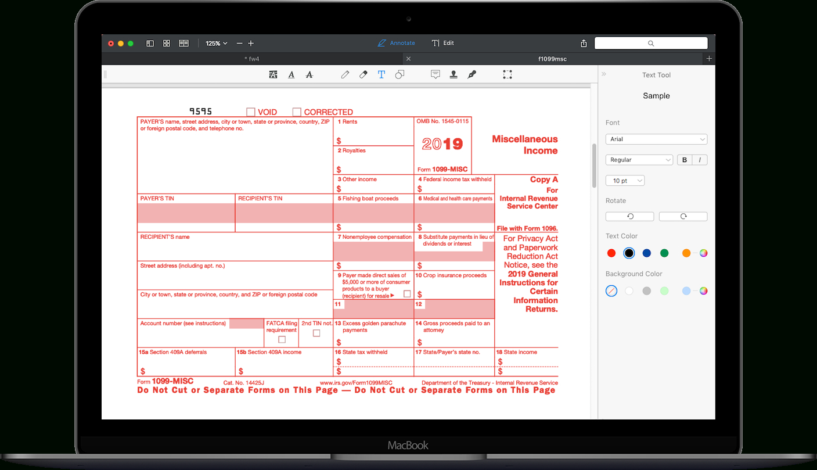Viewport: 817px width, 470px height.
Task: Choose white background color
Action: (629, 291)
